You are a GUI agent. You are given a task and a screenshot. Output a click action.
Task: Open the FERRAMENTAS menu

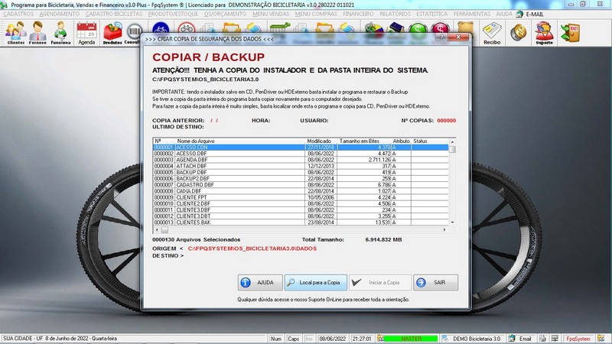[471, 14]
